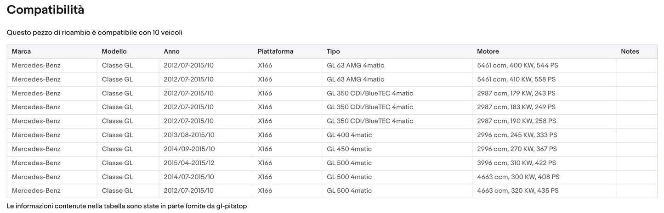Click the 183 KW, 249 PS cell

pyautogui.click(x=516, y=107)
